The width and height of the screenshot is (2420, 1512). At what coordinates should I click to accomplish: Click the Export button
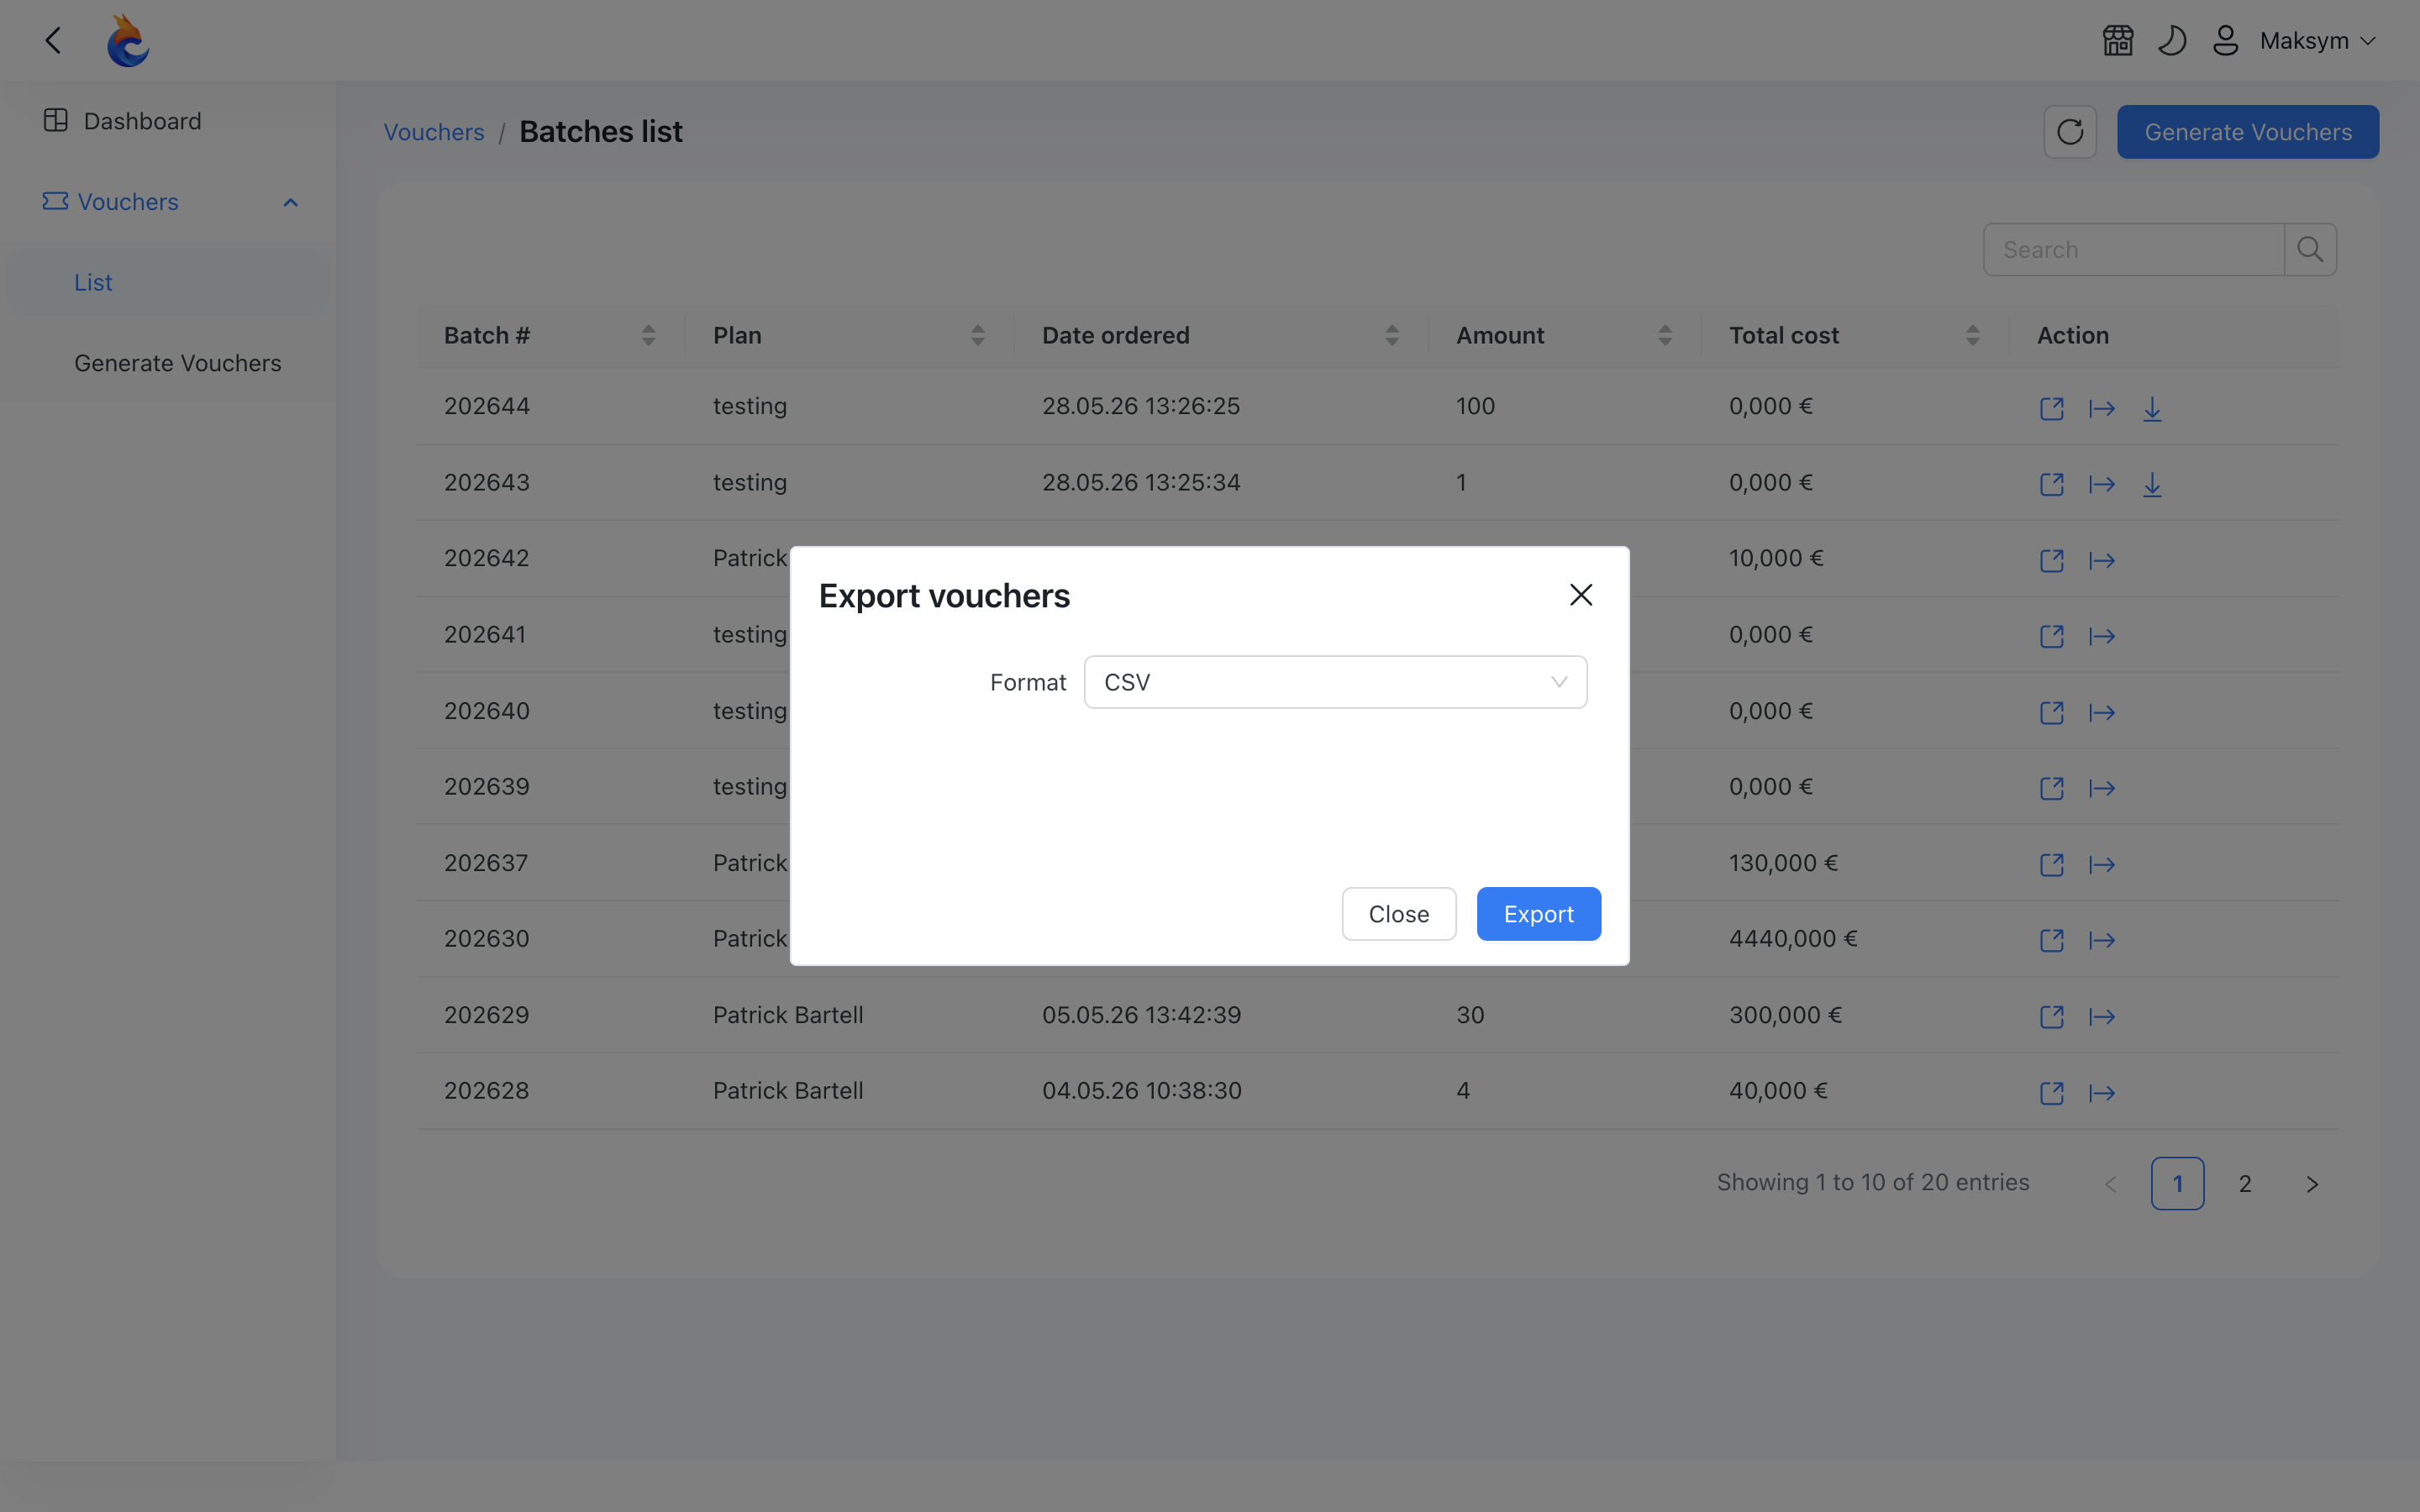(1538, 914)
